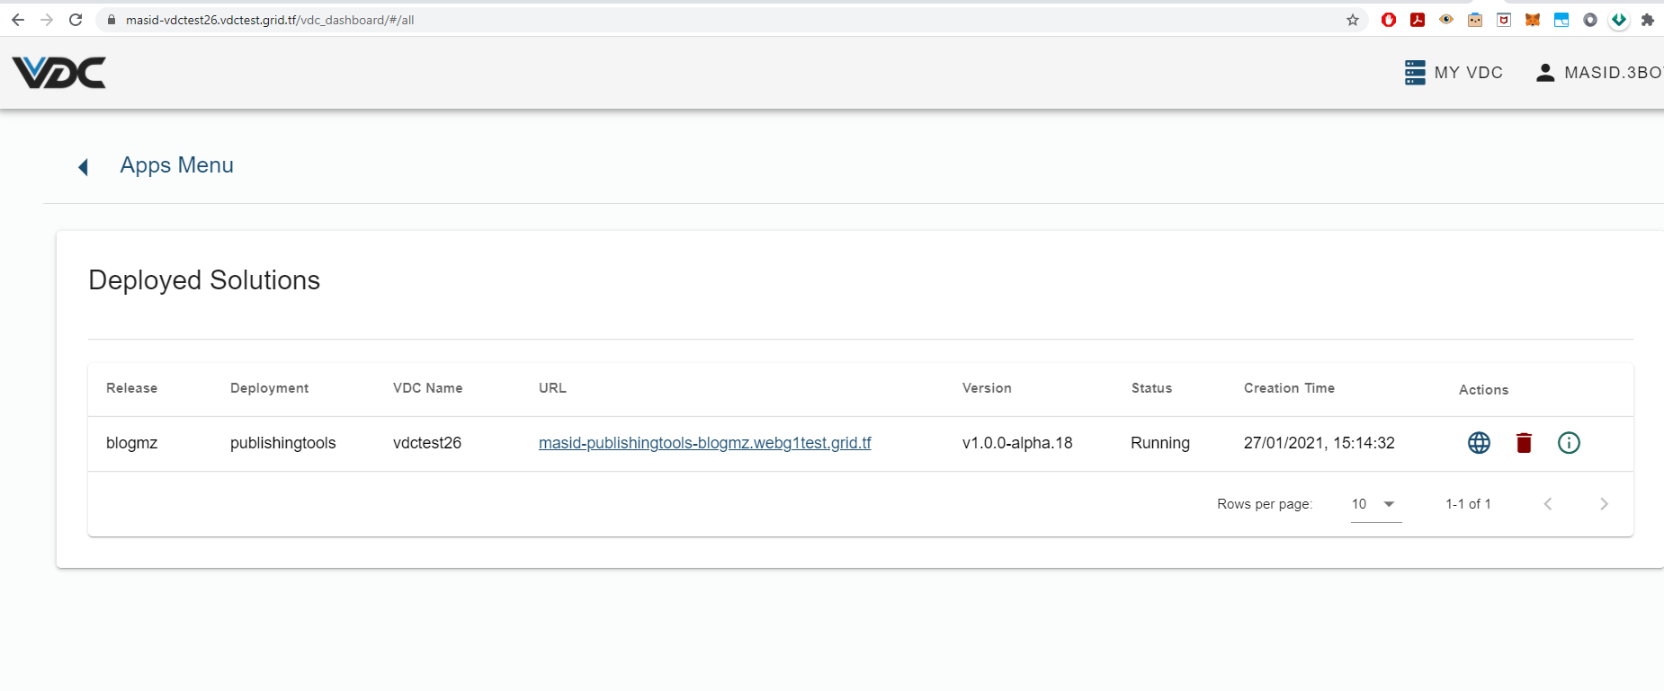
Task: Open McAfee extension icon
Action: tap(1504, 20)
